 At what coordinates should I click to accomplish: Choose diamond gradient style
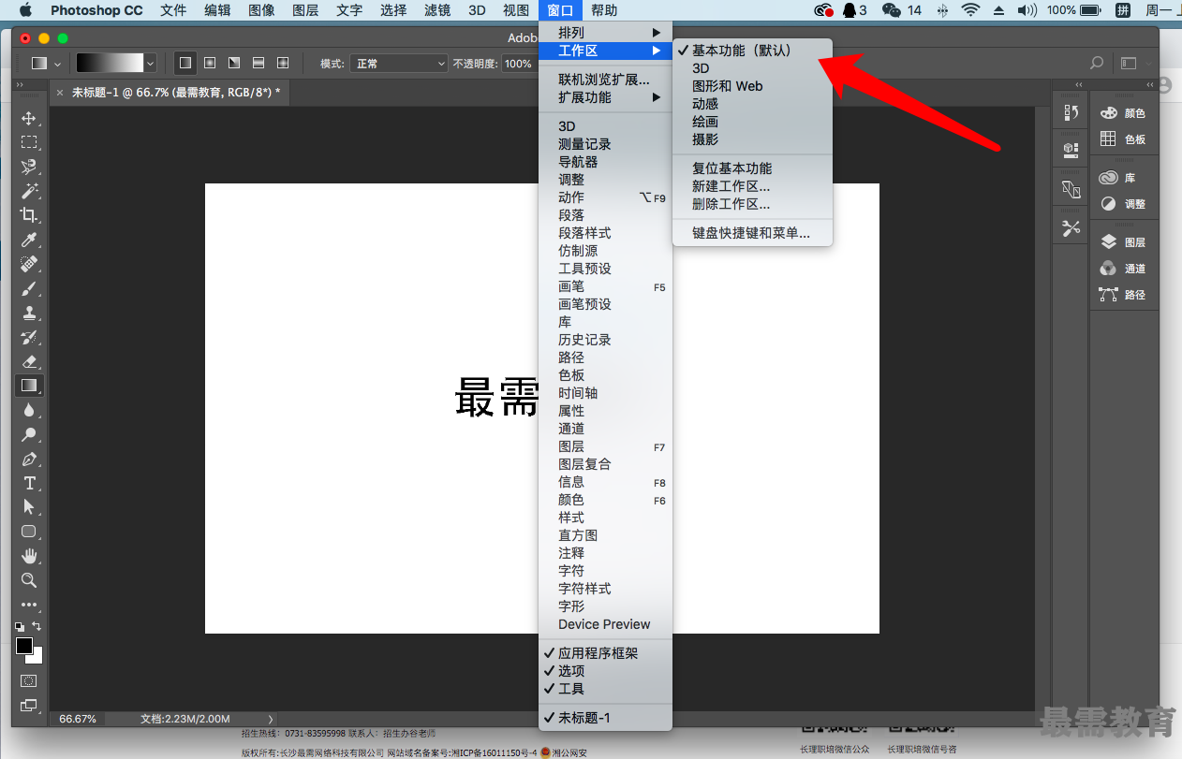pyautogui.click(x=283, y=64)
